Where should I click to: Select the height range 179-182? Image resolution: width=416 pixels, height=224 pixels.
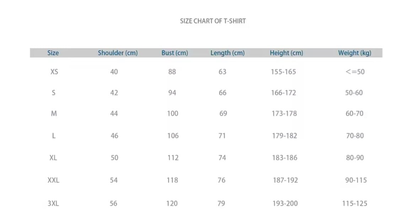tap(284, 136)
